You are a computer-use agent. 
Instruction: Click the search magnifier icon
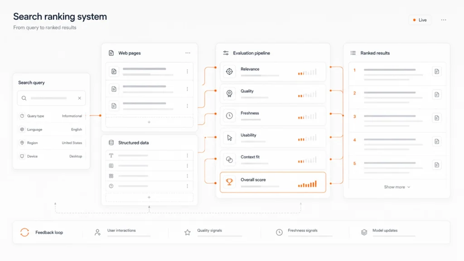click(x=24, y=98)
